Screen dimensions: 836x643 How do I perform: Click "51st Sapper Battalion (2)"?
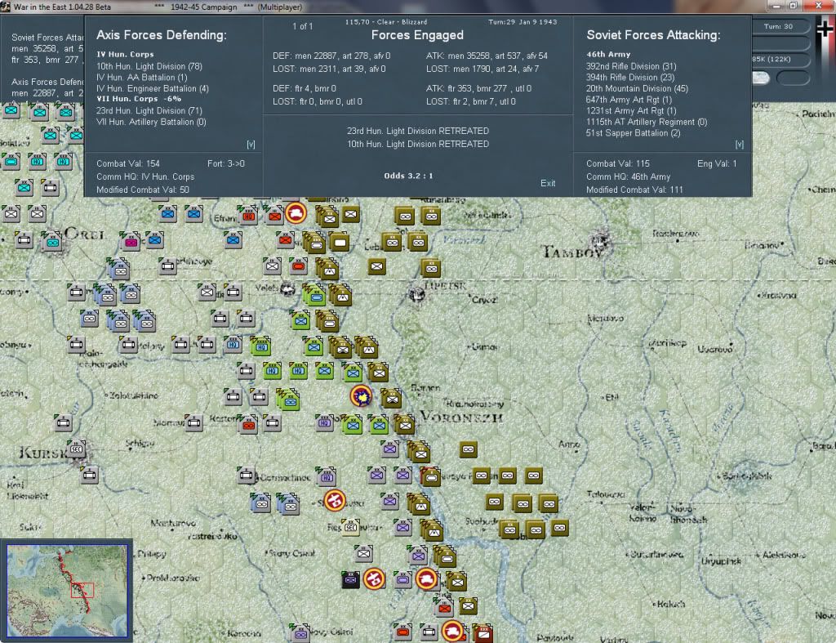pos(634,133)
